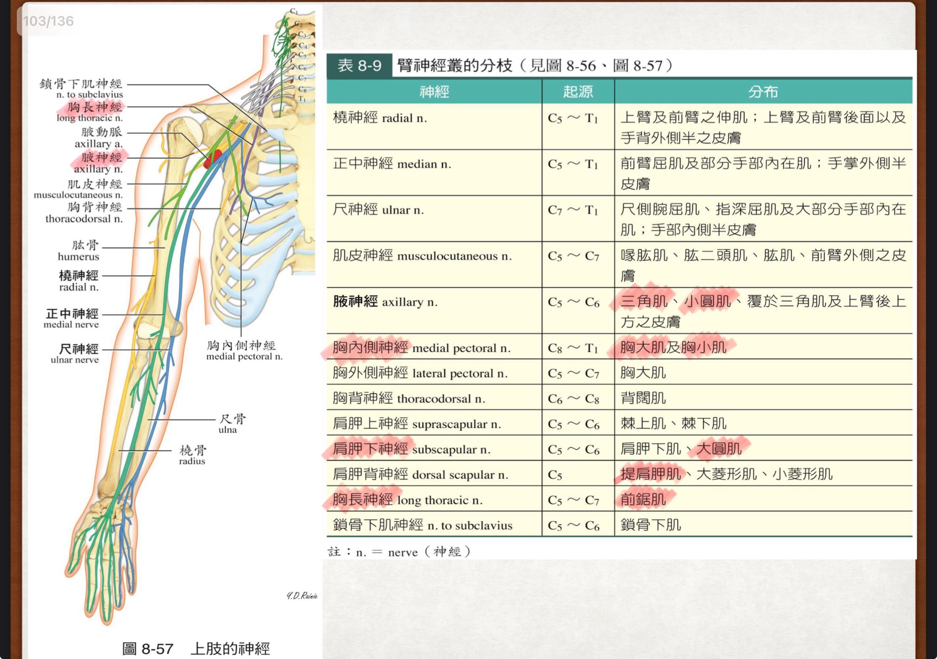Click the 103/136 page counter badge
Viewport: 937px width, 659px height.
48,21
